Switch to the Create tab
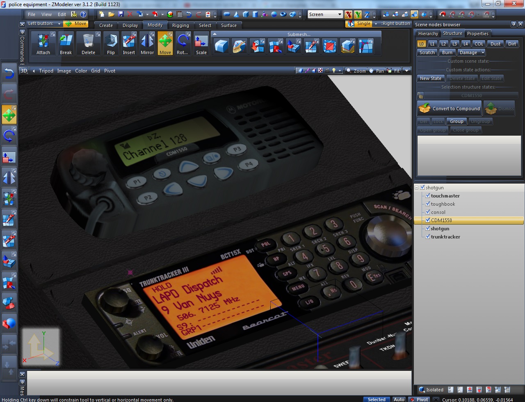525x402 pixels. (106, 25)
